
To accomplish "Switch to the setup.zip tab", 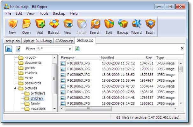I will [x=12, y=41].
